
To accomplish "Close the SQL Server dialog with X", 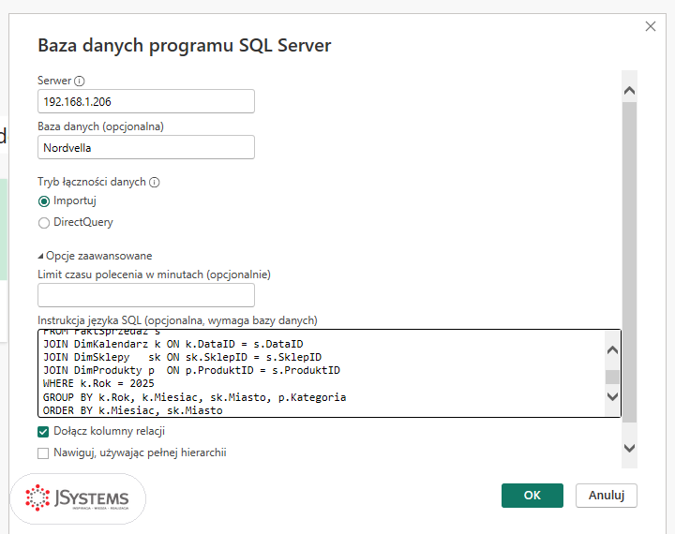I will point(651,26).
